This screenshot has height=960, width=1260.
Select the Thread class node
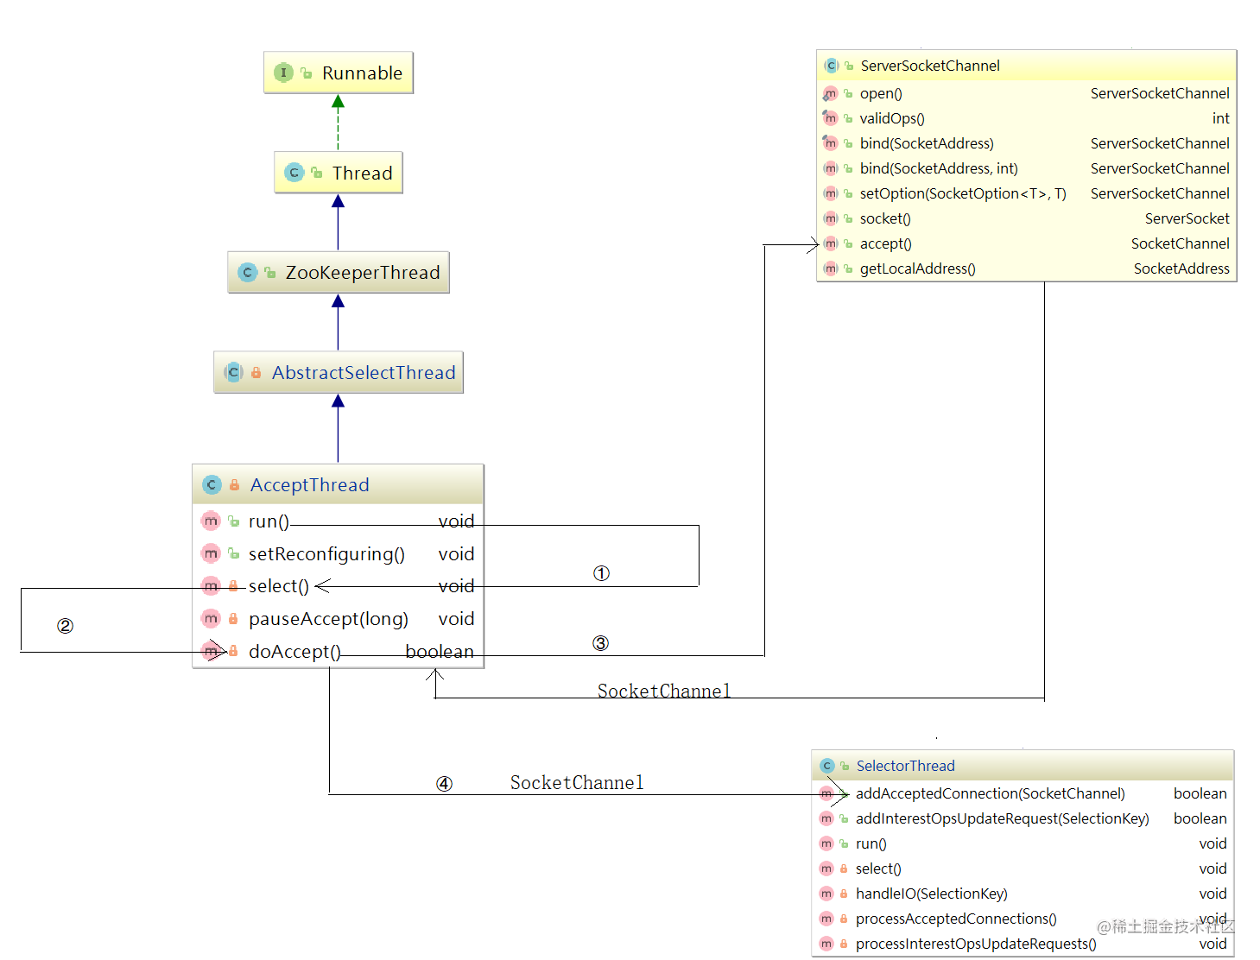339,173
